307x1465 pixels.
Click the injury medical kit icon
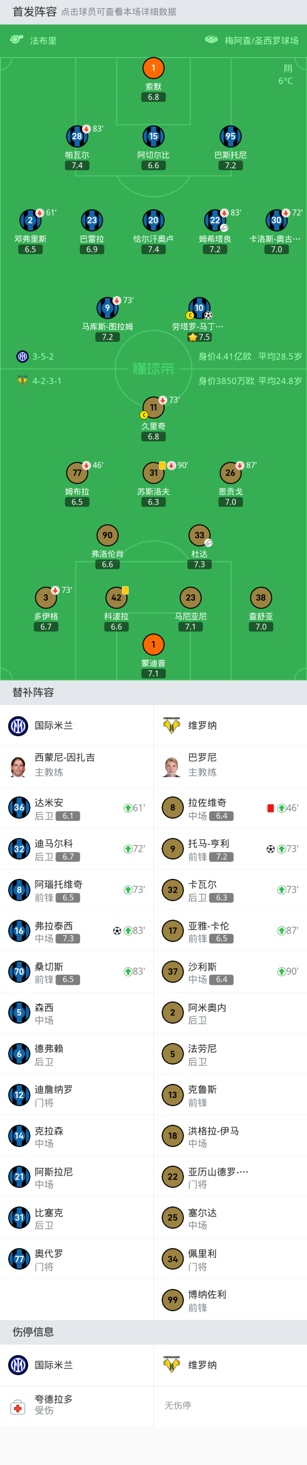[x=18, y=1408]
